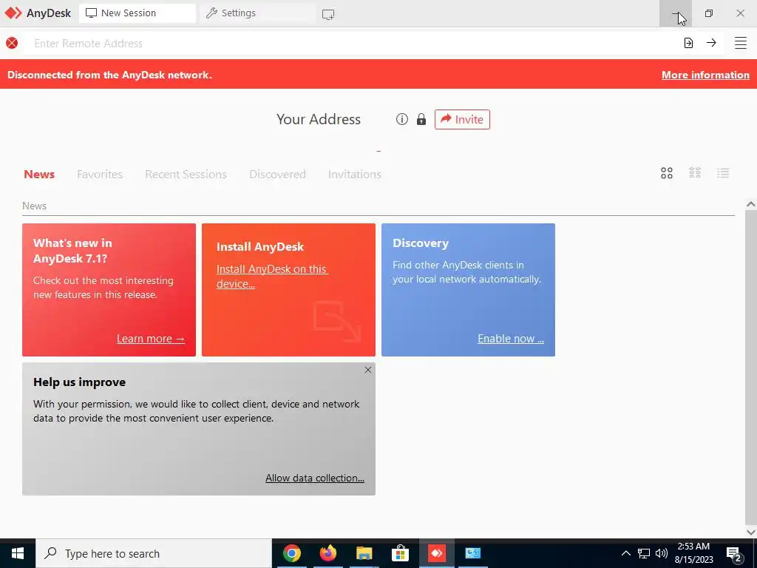
Task: Switch to list view layout
Action: 723,172
